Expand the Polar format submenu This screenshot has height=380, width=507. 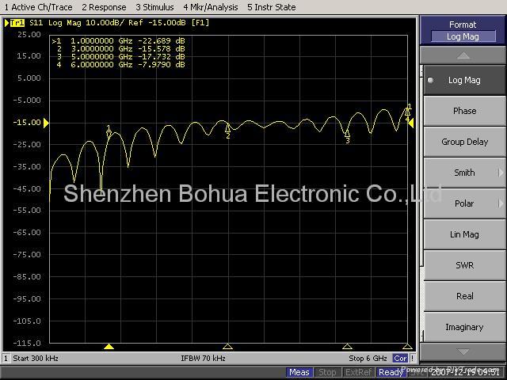463,203
